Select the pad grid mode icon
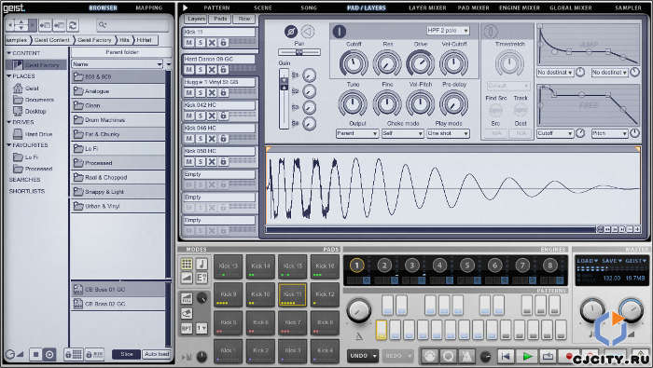Screen dimensions: 653x368 tap(187, 264)
